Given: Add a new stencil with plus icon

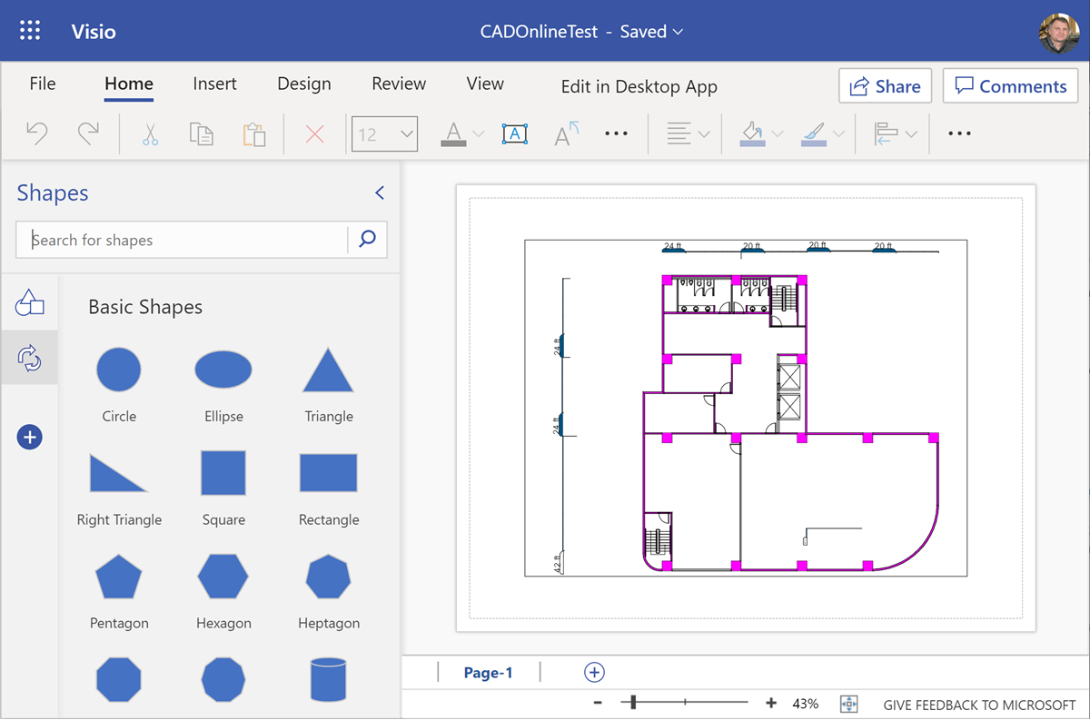Looking at the screenshot, I should tap(30, 438).
